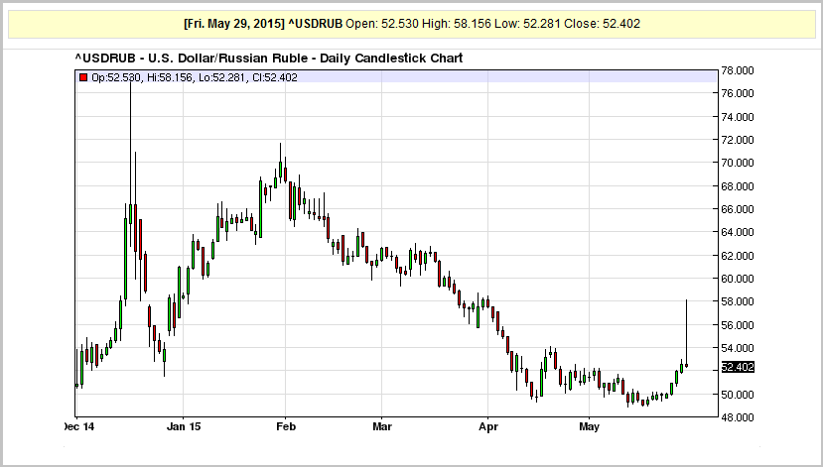Click the 'May' date axis label
This screenshot has width=823, height=467.
(589, 426)
